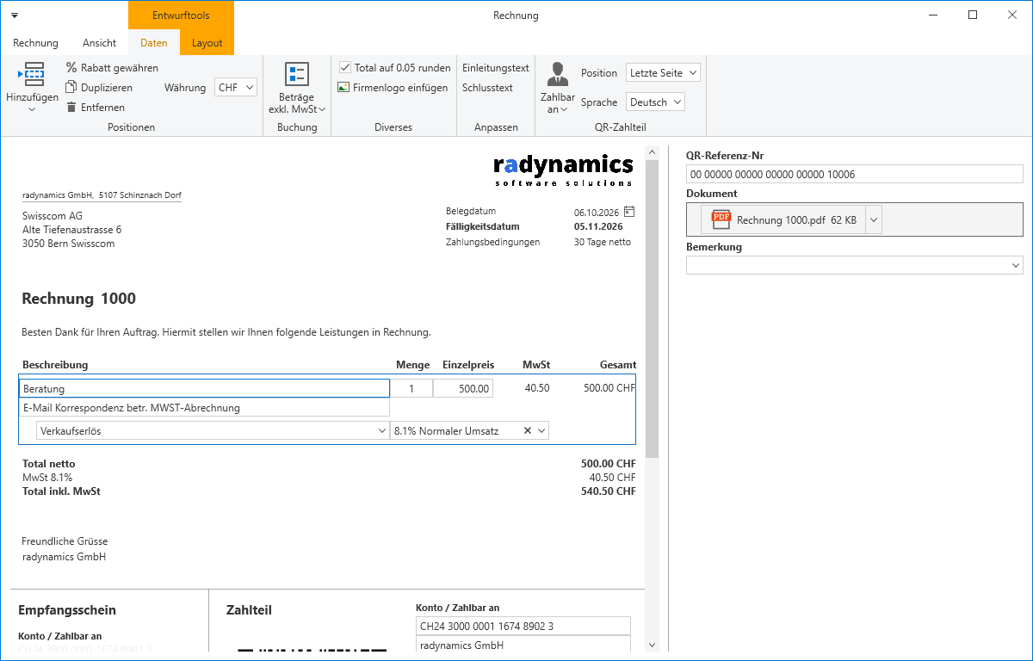The image size is (1033, 661).
Task: Open the Belegdatum calendar picker
Action: click(629, 211)
